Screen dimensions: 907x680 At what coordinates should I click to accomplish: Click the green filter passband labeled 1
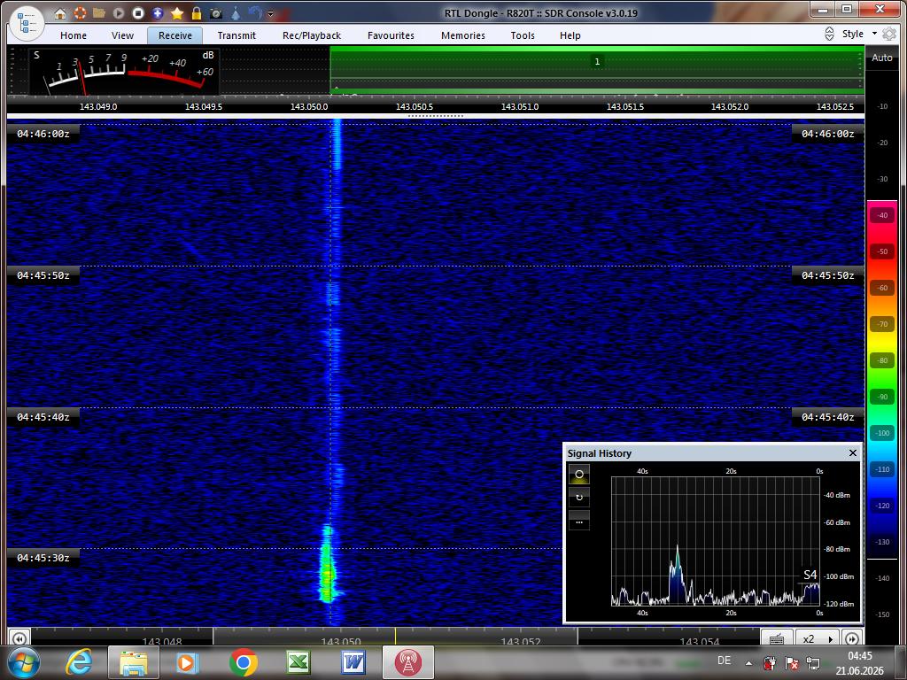coord(597,70)
